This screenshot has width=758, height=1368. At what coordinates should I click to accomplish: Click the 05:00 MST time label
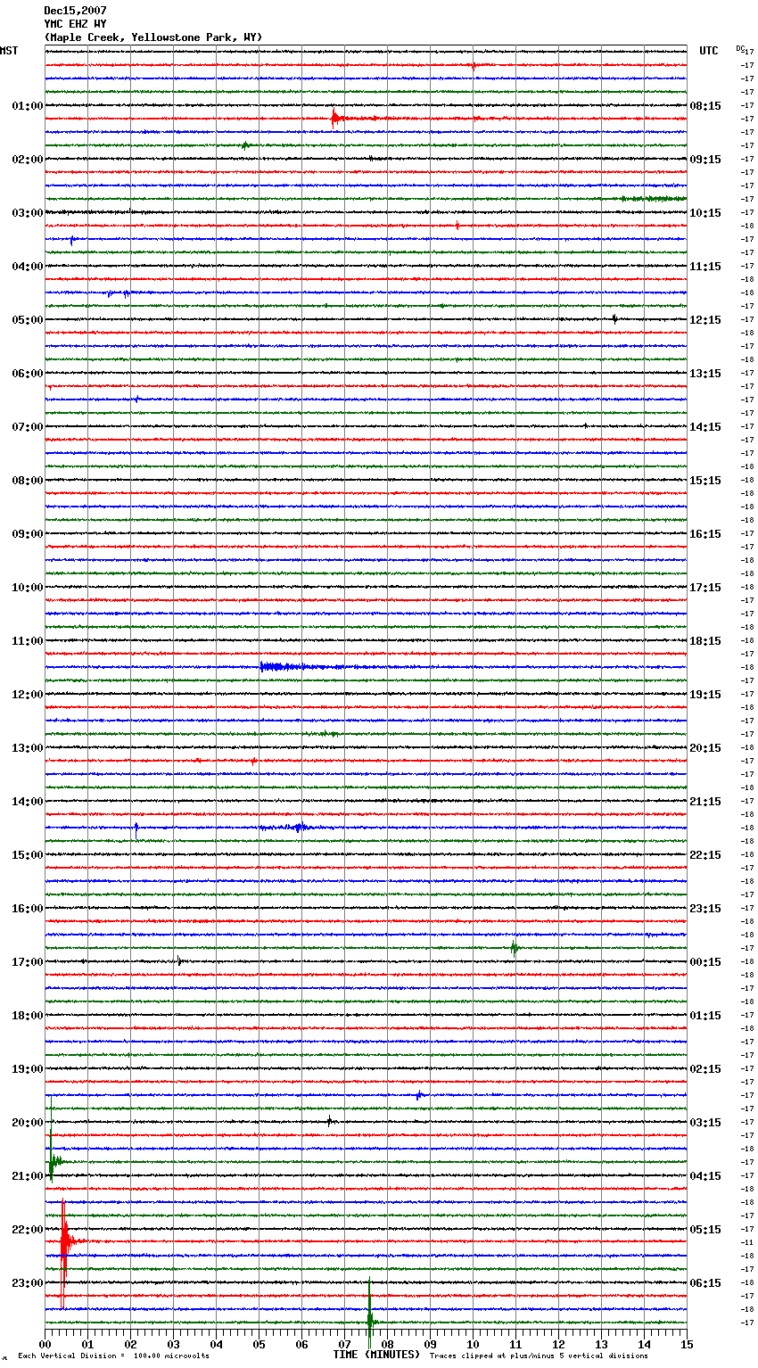click(28, 320)
